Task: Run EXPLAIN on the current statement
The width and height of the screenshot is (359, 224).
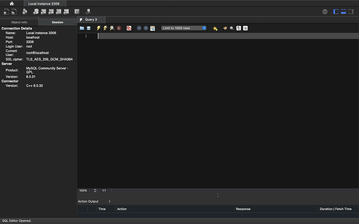Action: [112, 28]
